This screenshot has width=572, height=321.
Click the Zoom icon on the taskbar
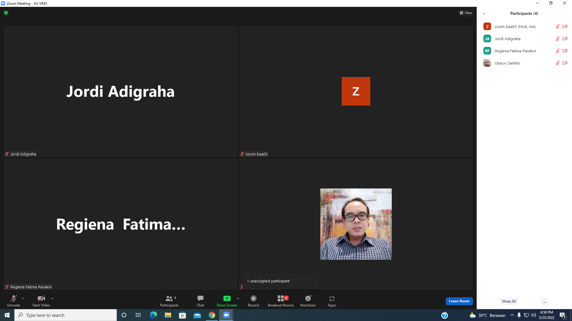[226, 315]
